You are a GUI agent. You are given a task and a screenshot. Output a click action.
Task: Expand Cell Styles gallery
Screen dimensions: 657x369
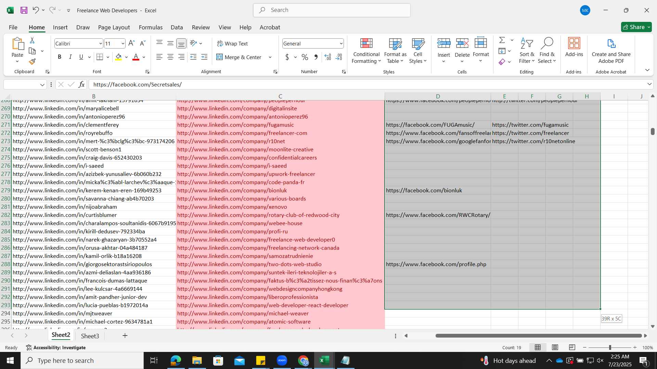click(418, 51)
